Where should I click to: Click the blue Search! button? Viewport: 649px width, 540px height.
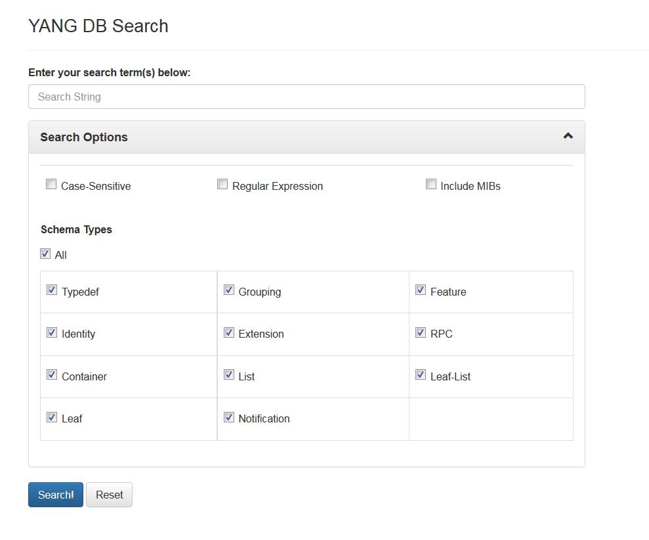click(x=56, y=495)
